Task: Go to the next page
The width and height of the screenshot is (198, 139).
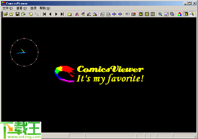Action: (x=56, y=14)
